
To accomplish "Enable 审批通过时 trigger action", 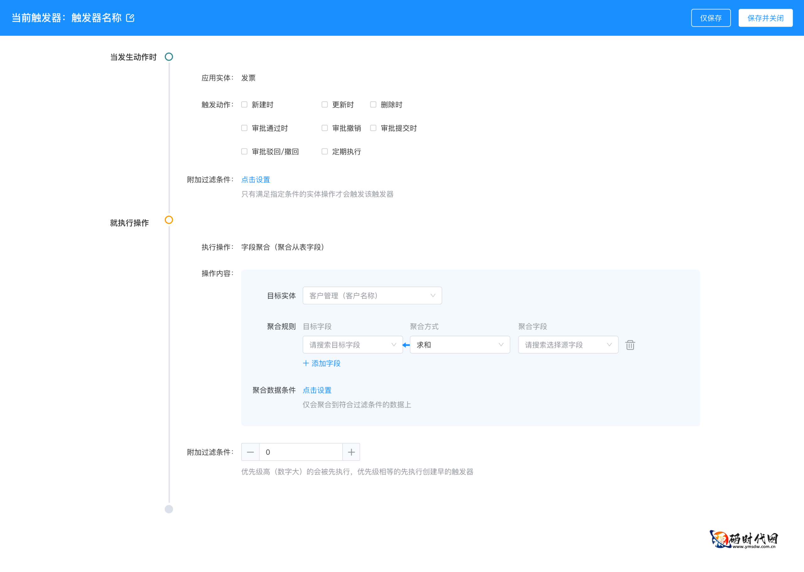I will click(244, 128).
